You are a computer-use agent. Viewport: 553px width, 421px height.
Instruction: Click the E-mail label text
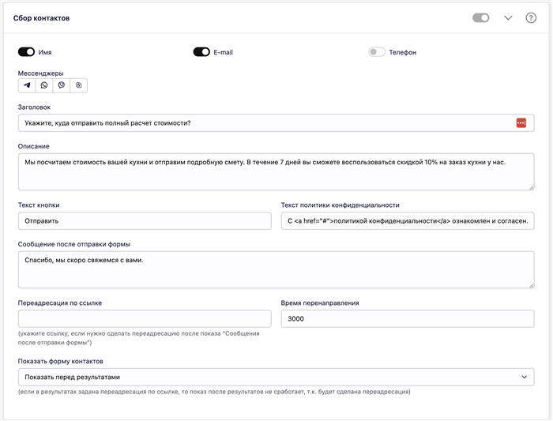coord(223,52)
